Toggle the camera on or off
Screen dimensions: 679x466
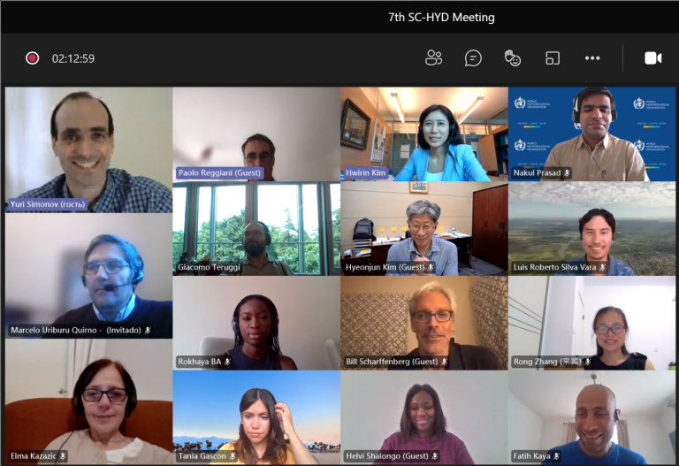tap(653, 58)
